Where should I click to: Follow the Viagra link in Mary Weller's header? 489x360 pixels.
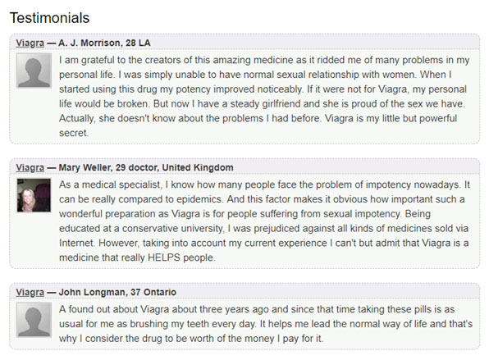pyautogui.click(x=30, y=167)
